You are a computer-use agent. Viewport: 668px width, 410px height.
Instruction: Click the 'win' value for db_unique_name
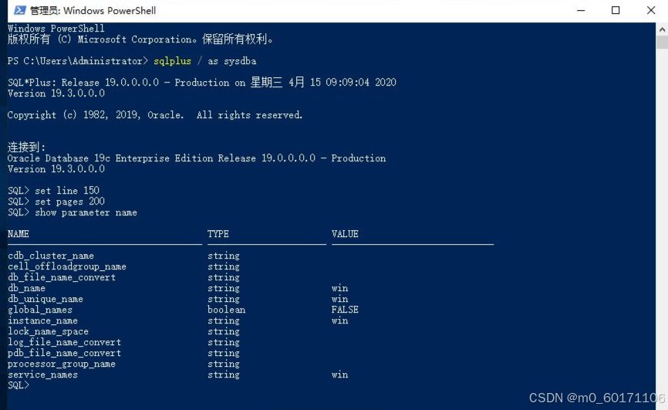[x=339, y=299]
